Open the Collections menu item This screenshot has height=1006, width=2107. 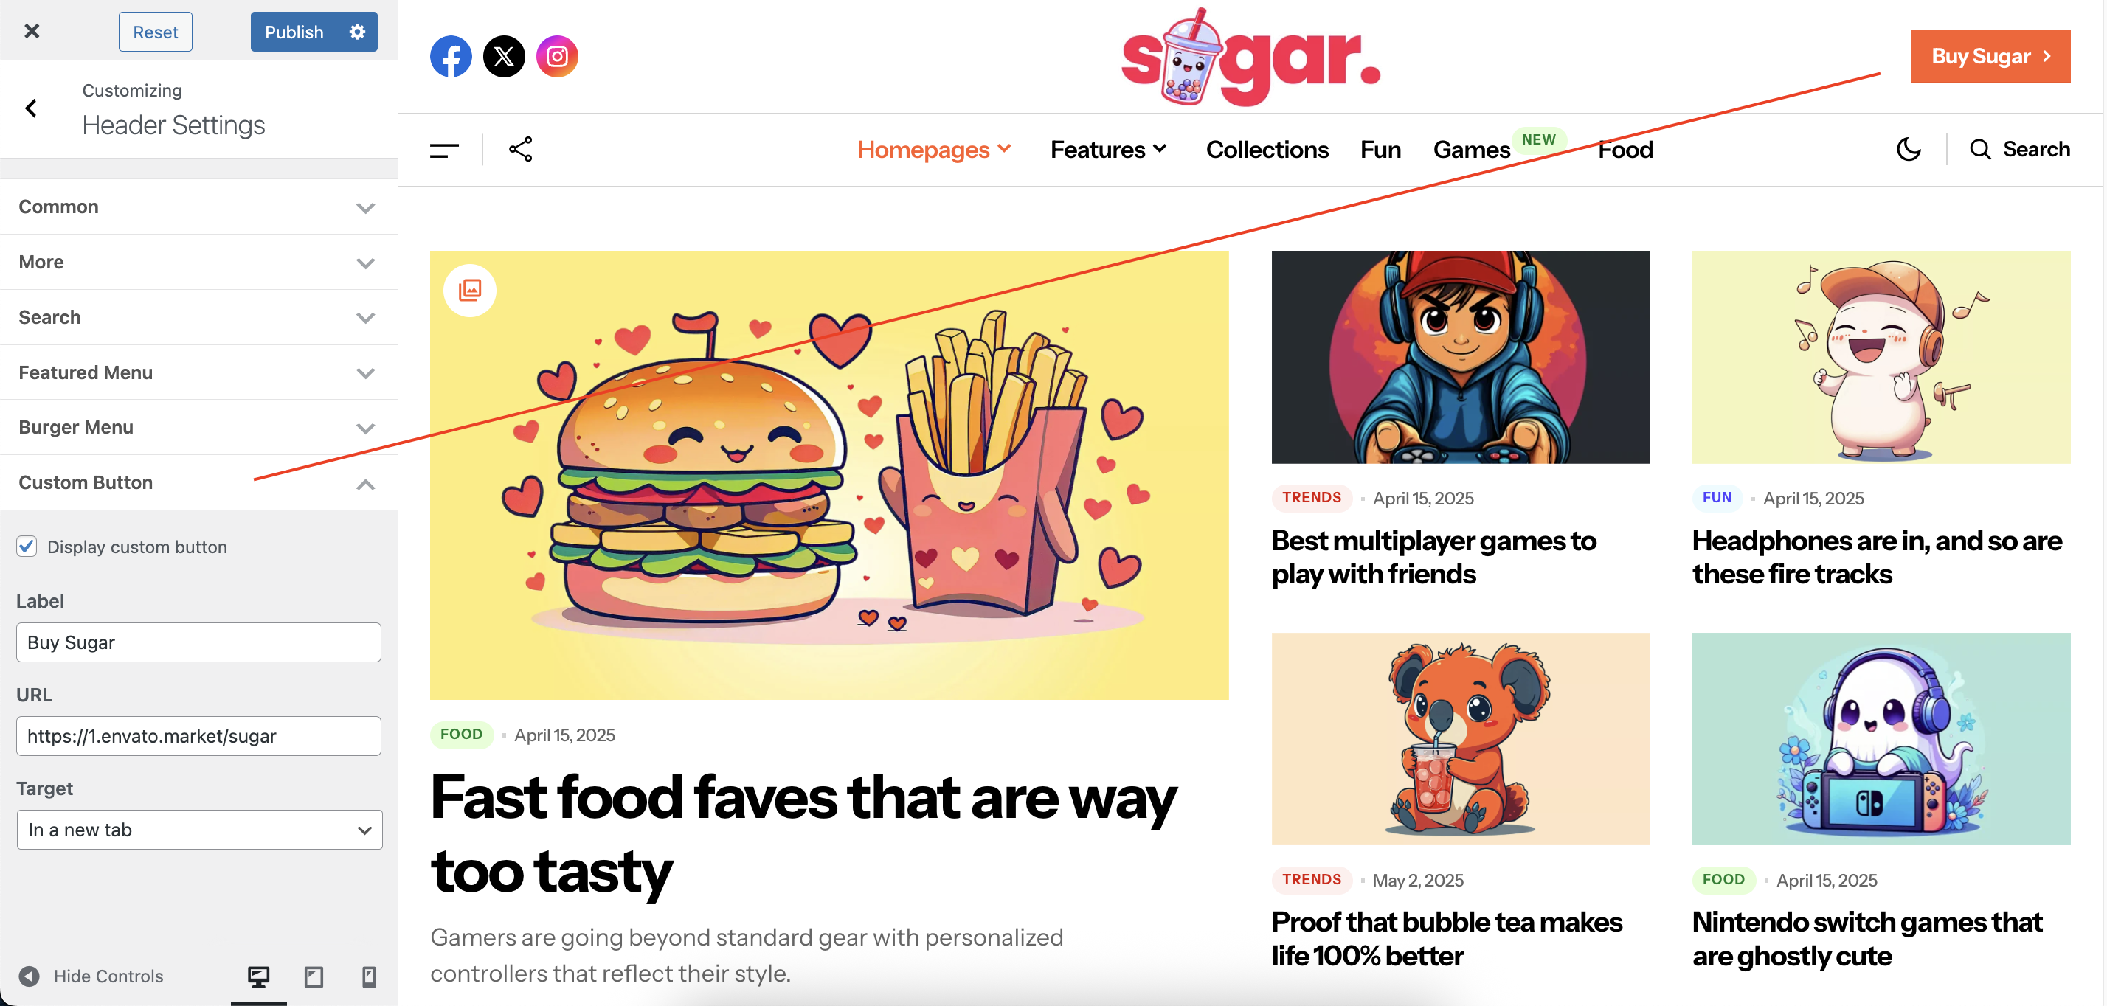pyautogui.click(x=1267, y=150)
